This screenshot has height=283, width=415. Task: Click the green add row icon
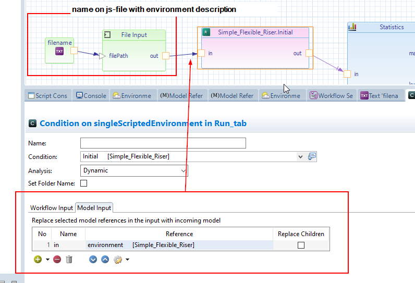pos(38,259)
